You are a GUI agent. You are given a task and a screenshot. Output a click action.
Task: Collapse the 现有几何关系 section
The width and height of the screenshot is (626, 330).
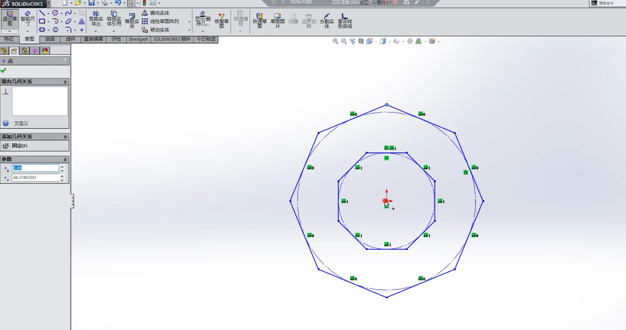(65, 82)
